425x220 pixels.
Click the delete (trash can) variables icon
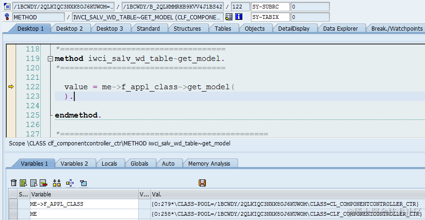(x=14, y=183)
